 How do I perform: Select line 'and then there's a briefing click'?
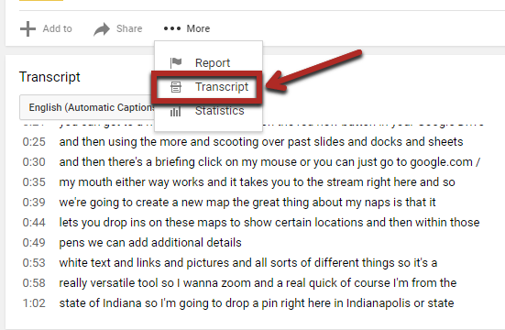[x=269, y=162]
